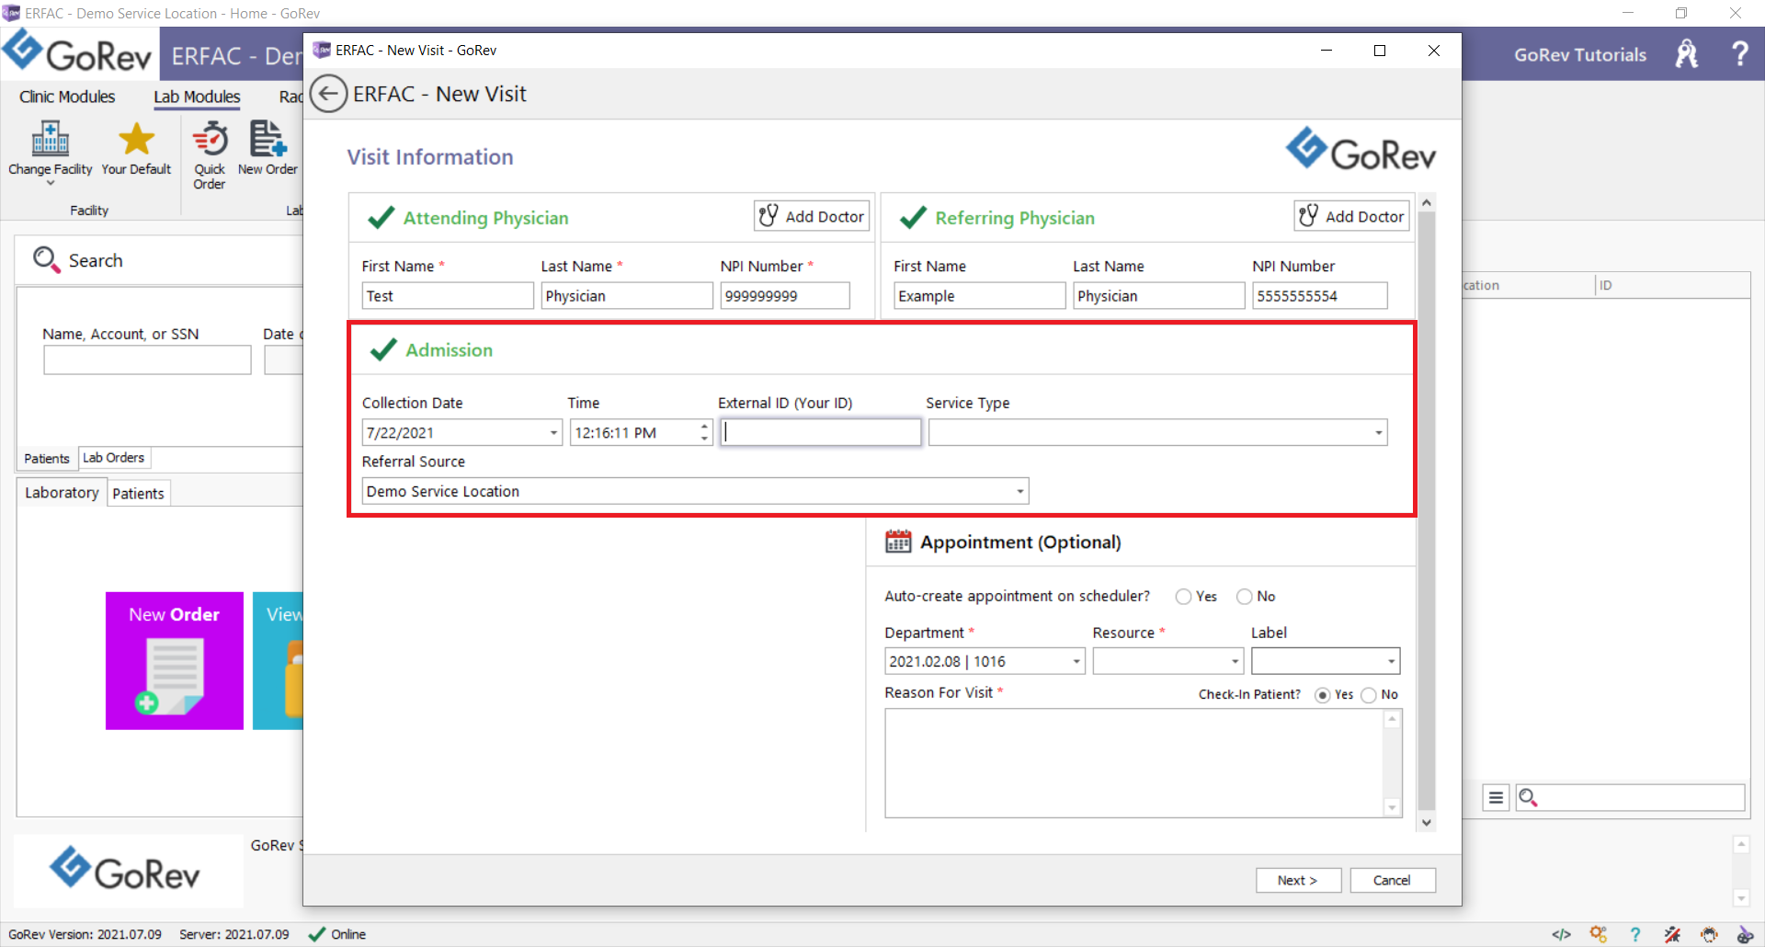The width and height of the screenshot is (1765, 947).
Task: Click Referring Physician NPI Number field
Action: coord(1320,296)
